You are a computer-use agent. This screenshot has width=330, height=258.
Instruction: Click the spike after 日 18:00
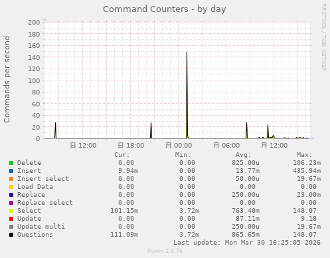(x=151, y=131)
